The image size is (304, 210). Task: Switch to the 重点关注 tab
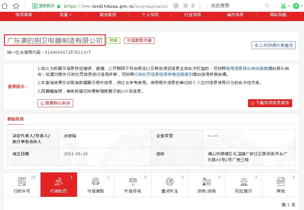[170, 185]
